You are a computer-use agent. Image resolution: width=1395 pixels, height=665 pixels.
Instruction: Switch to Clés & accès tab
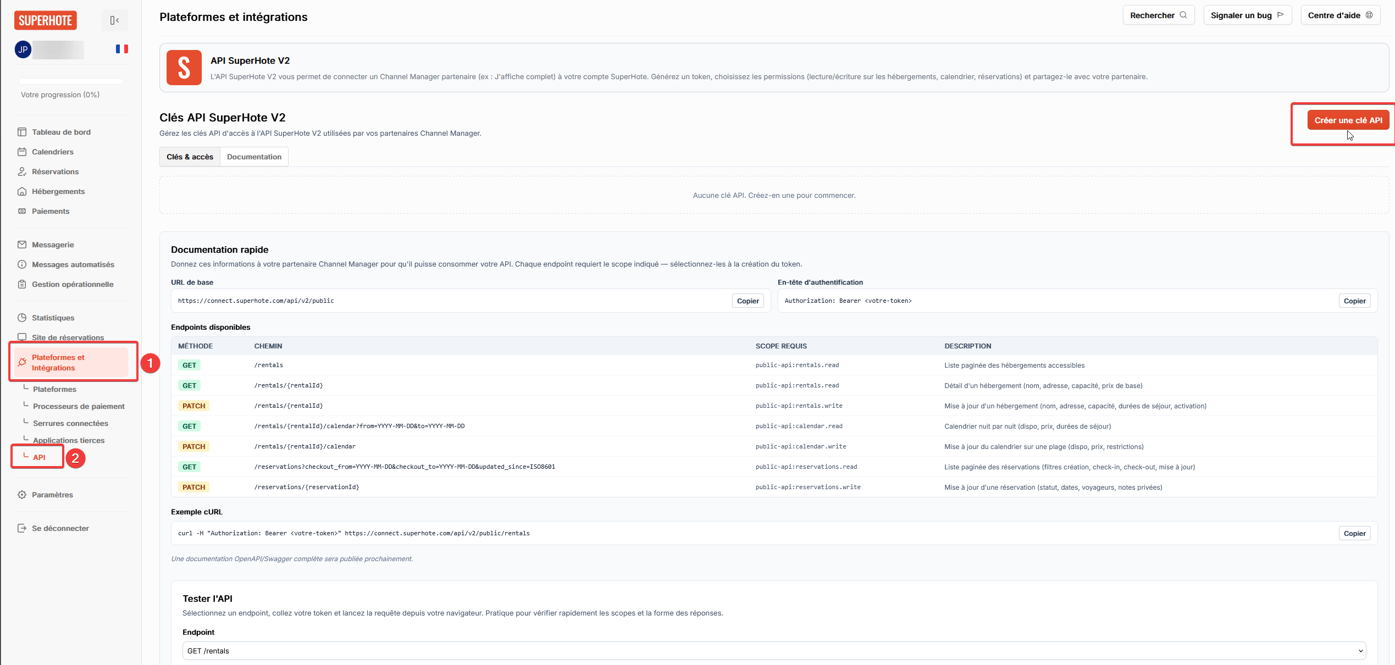(190, 157)
